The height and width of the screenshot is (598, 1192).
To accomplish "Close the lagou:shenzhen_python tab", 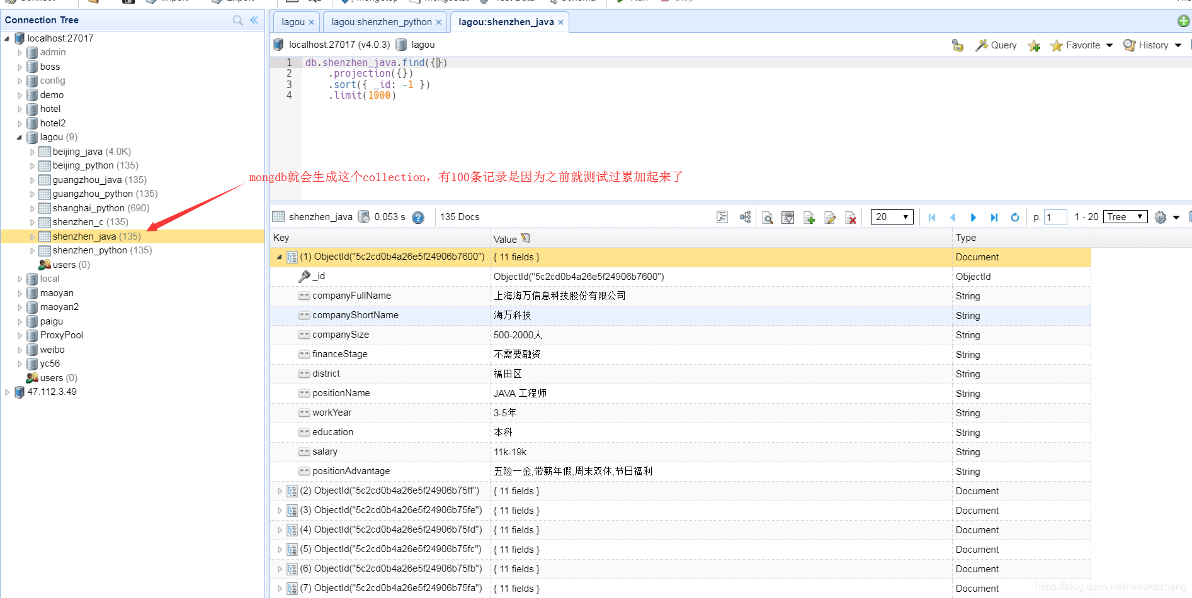I will (x=439, y=23).
